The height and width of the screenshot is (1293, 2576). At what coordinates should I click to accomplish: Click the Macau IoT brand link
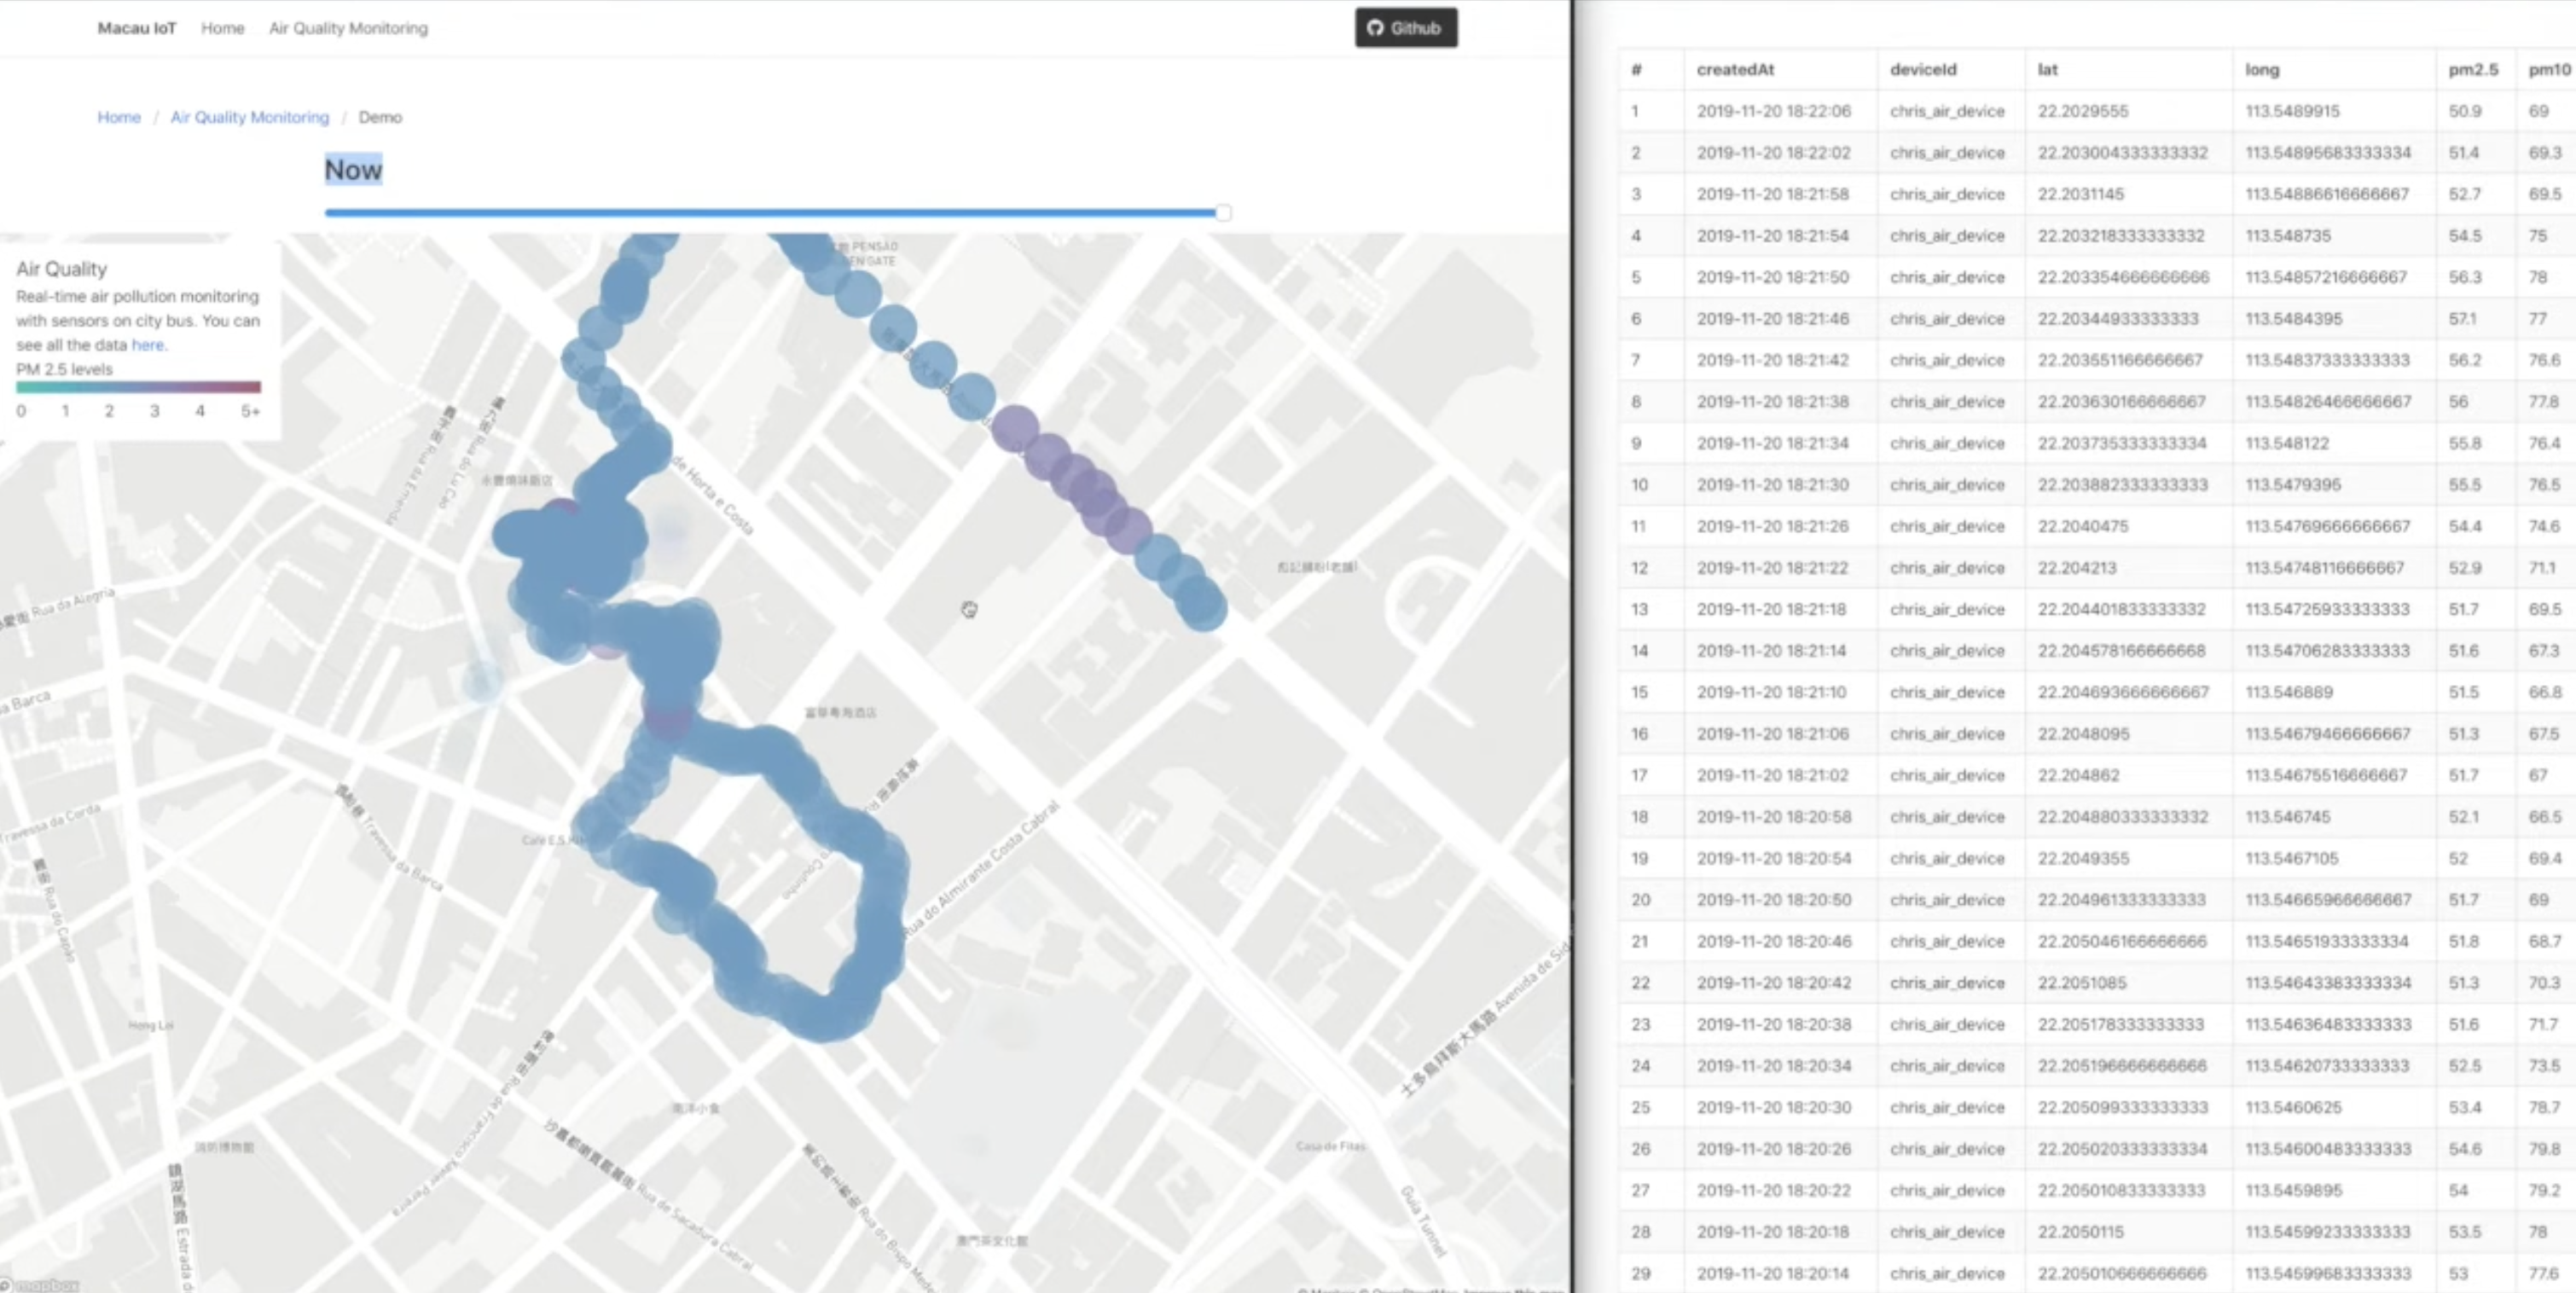pyautogui.click(x=137, y=28)
